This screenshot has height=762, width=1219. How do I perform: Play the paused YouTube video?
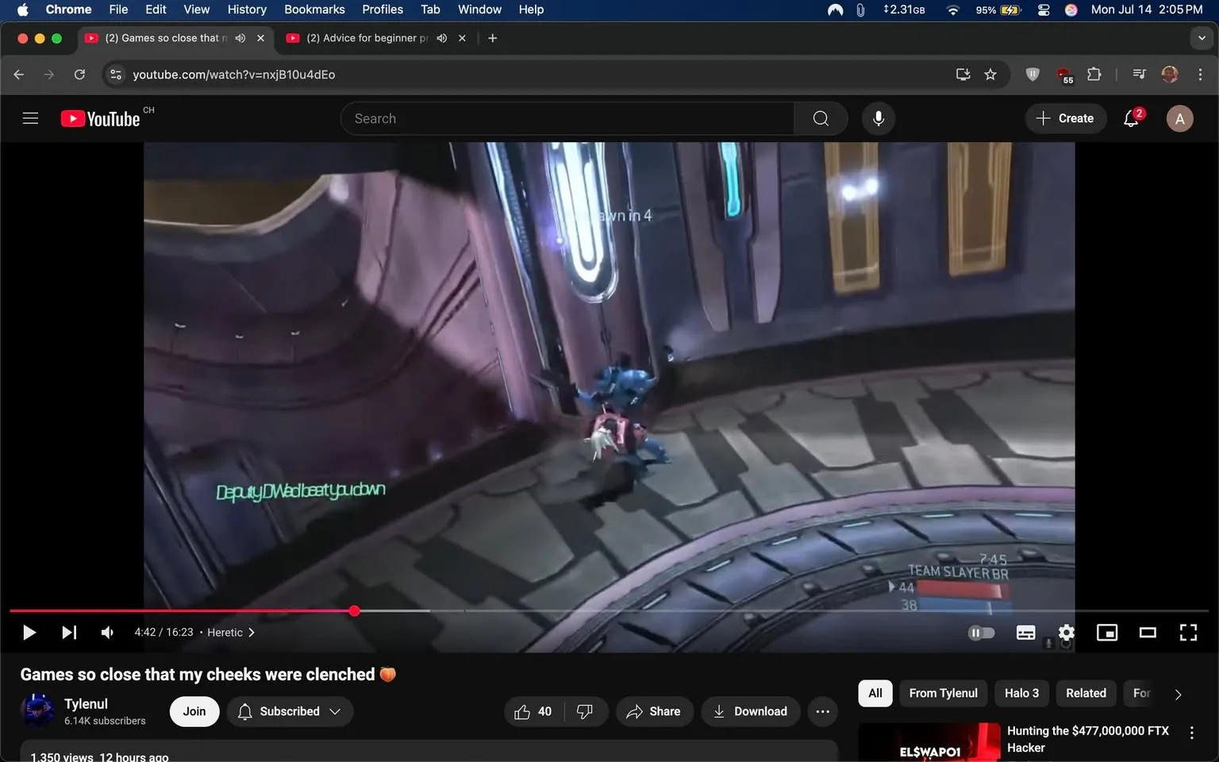29,633
